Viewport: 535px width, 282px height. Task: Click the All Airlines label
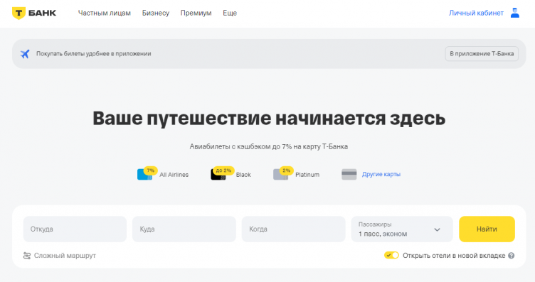(174, 175)
